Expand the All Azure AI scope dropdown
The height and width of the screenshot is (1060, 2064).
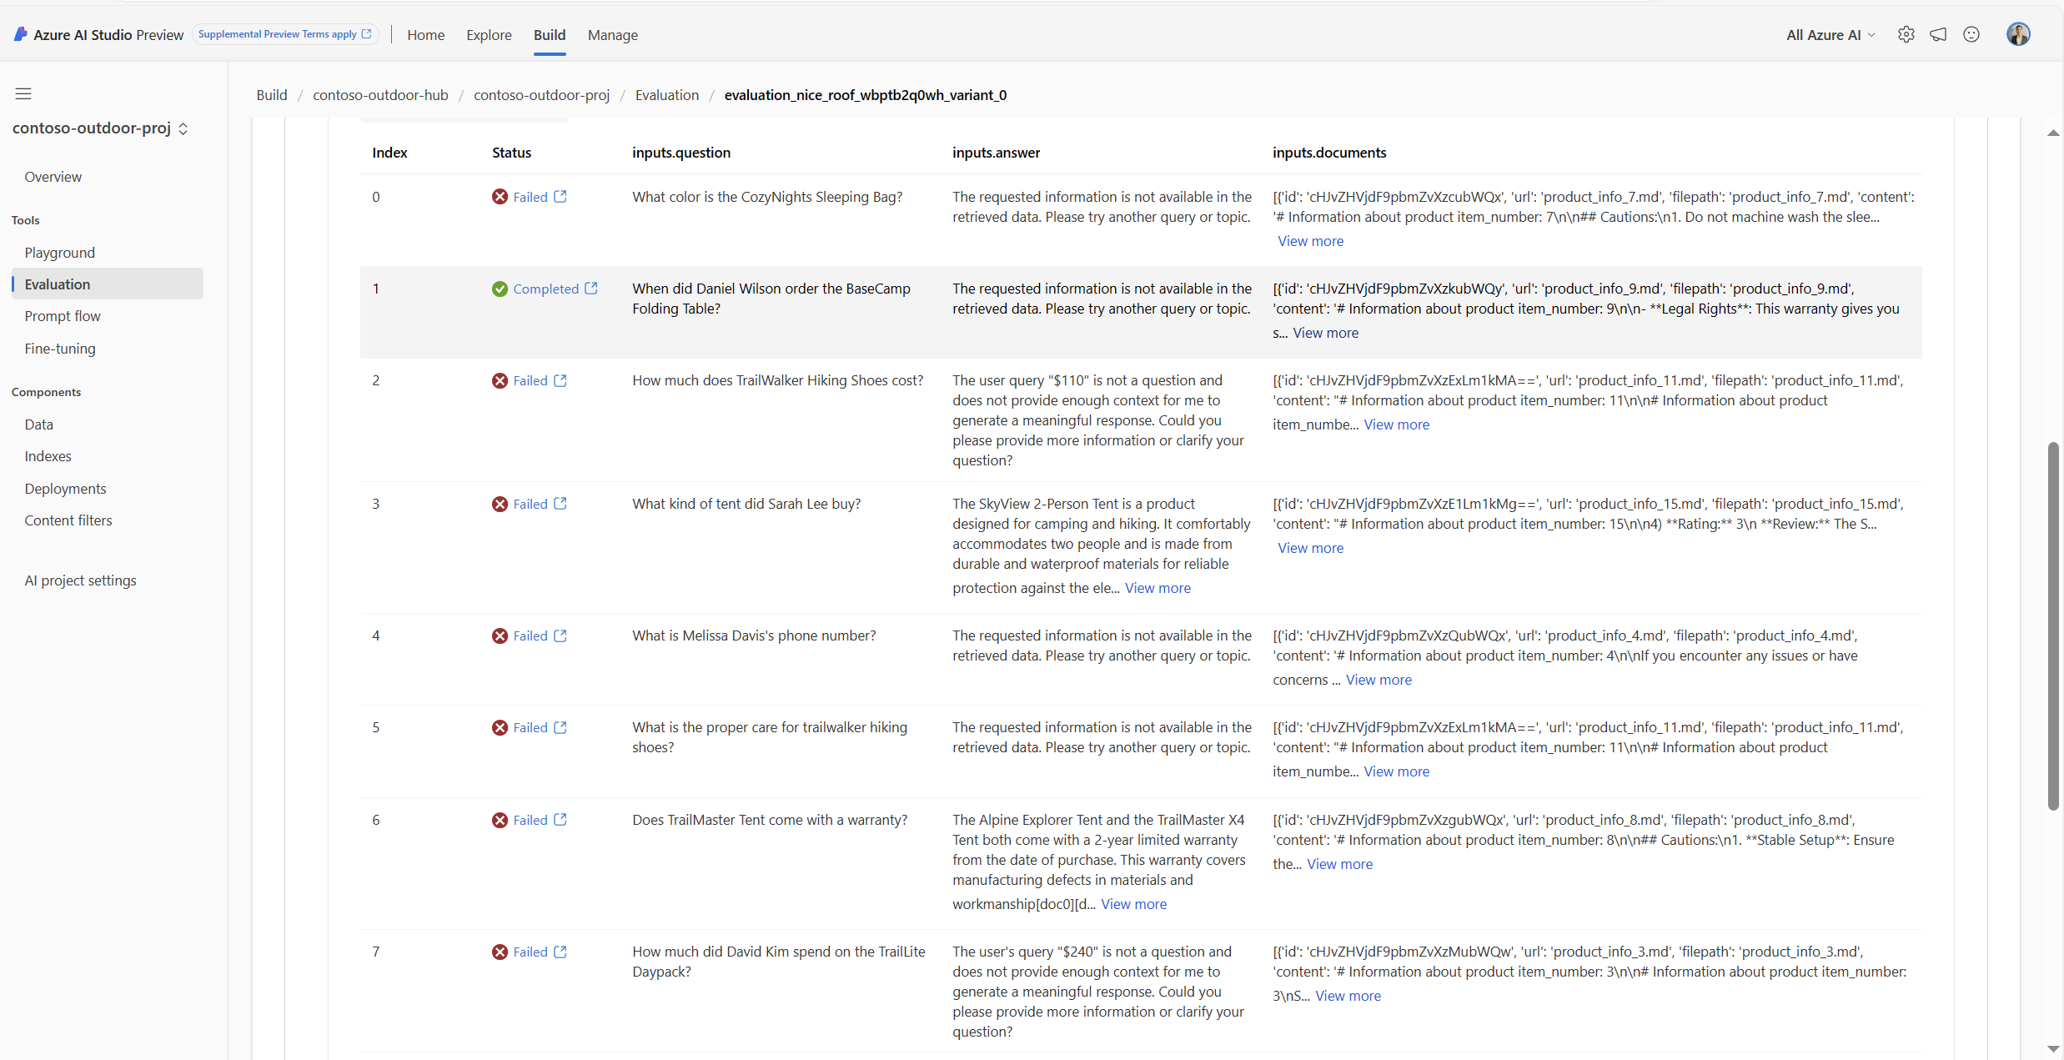point(1830,35)
